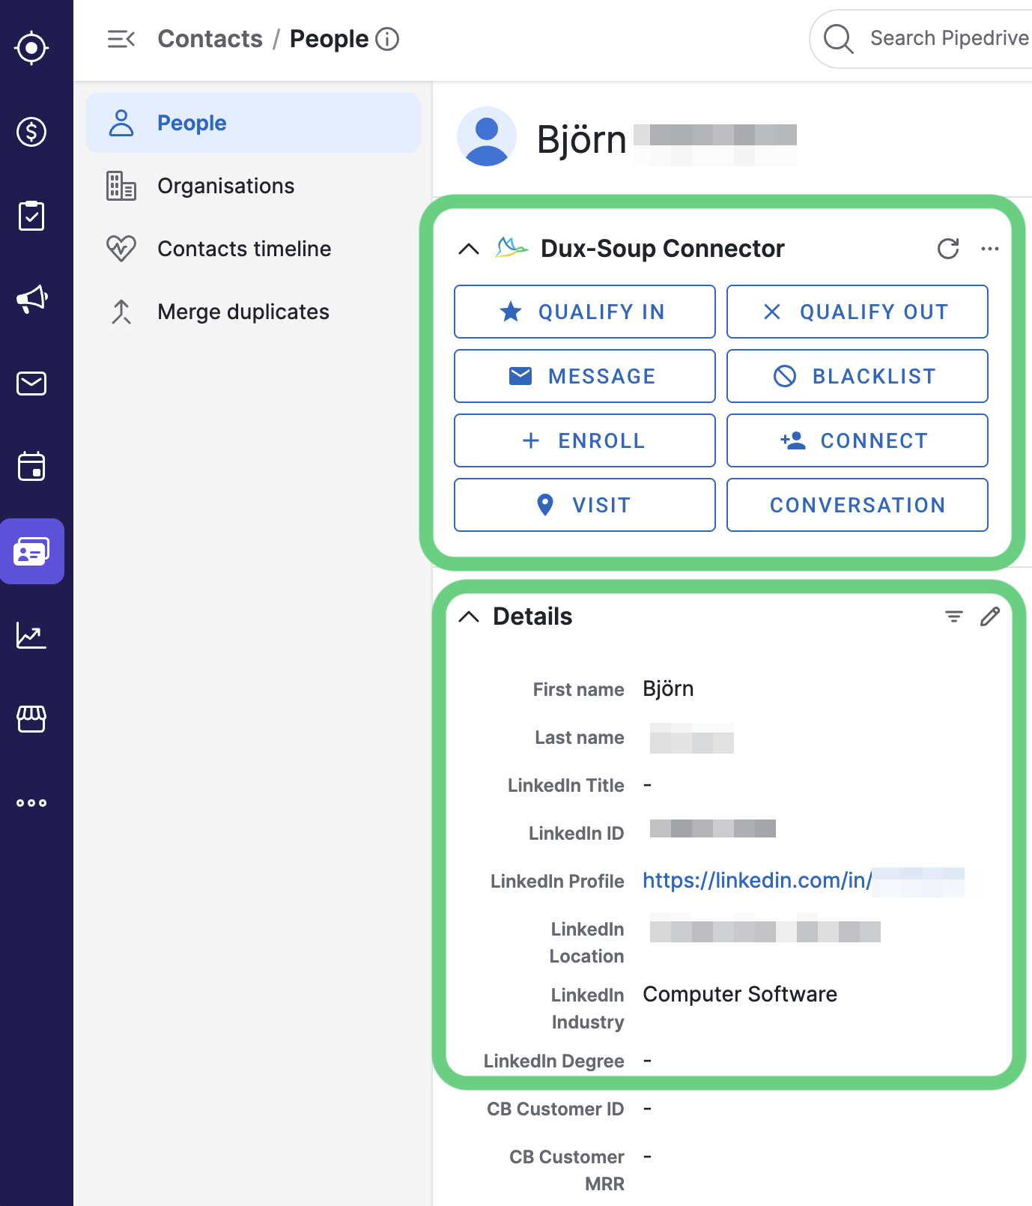
Task: Click the Last name label
Action: click(x=579, y=737)
